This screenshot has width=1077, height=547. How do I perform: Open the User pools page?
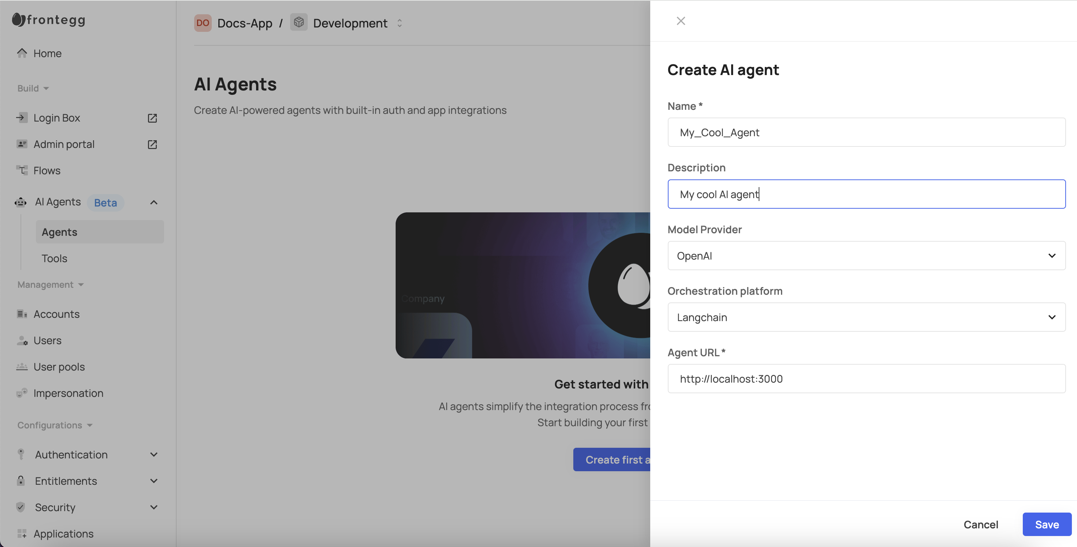[x=59, y=366]
